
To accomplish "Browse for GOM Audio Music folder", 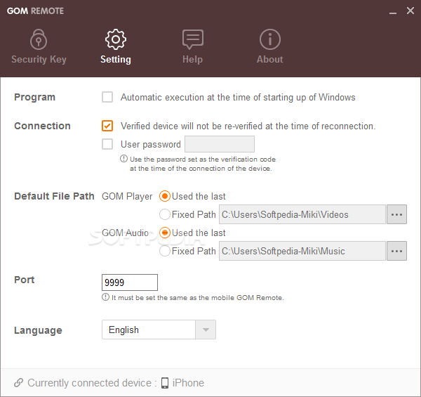I will point(397,251).
